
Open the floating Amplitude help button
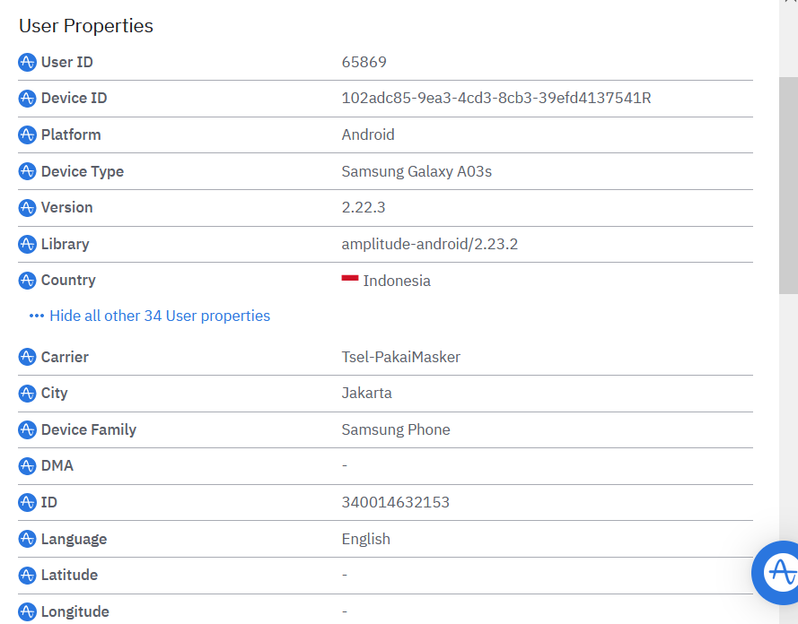pos(778,572)
